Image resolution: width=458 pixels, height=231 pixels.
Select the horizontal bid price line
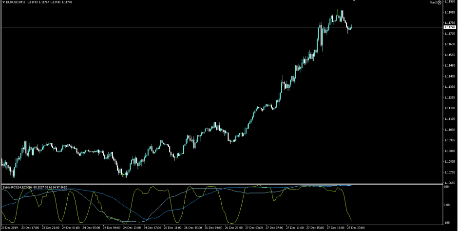(222, 27)
